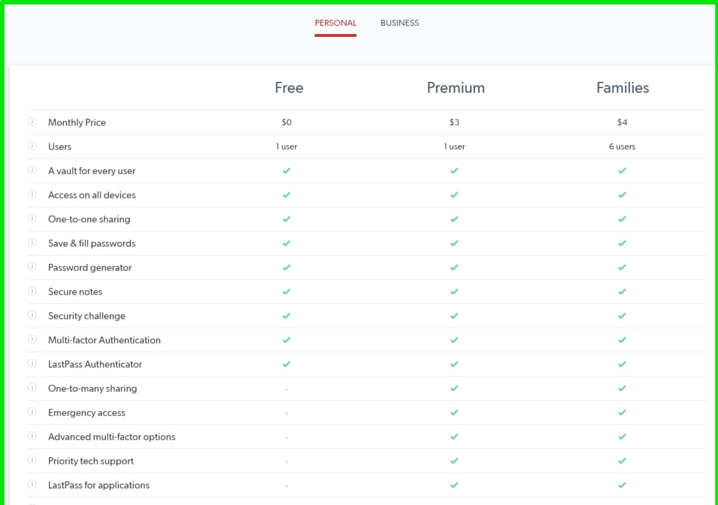Image resolution: width=718 pixels, height=505 pixels.
Task: Open info icon for LastPass Authenticator
Action: (32, 363)
